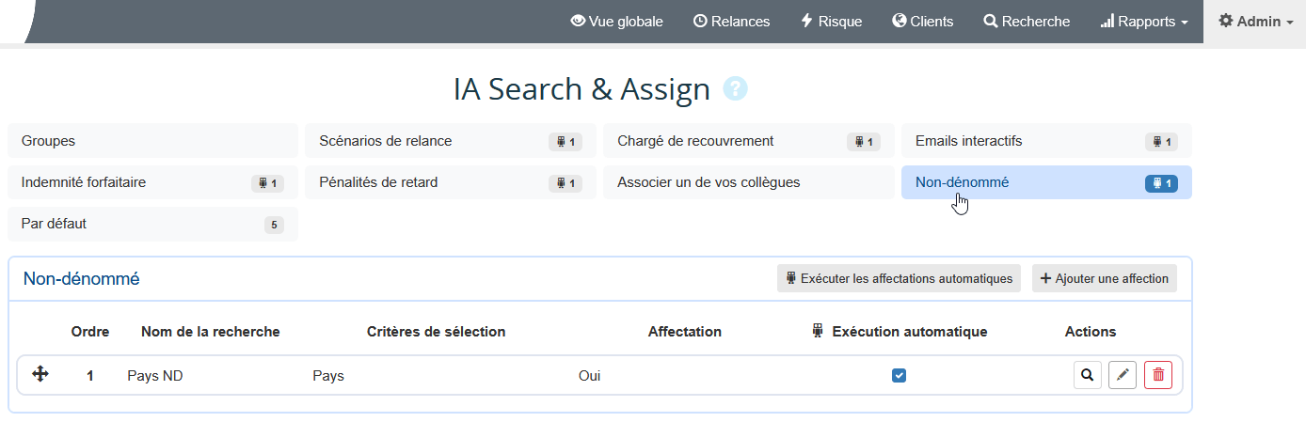Click the pencil edit icon for Pays ND
This screenshot has width=1306, height=422.
coord(1123,375)
